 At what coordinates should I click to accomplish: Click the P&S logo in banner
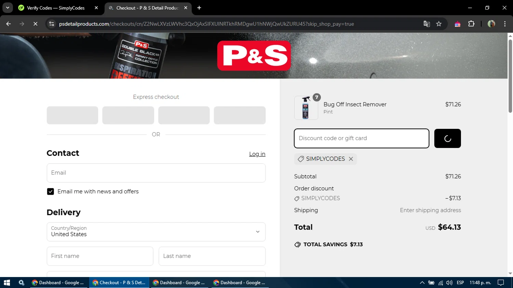click(x=254, y=56)
